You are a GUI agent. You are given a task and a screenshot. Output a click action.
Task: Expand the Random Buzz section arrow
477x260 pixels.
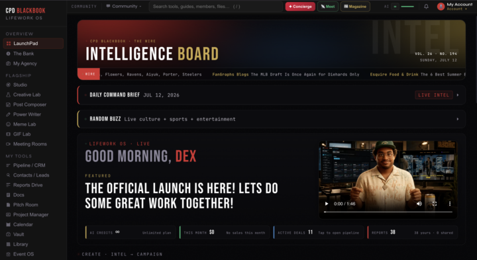coord(458,119)
